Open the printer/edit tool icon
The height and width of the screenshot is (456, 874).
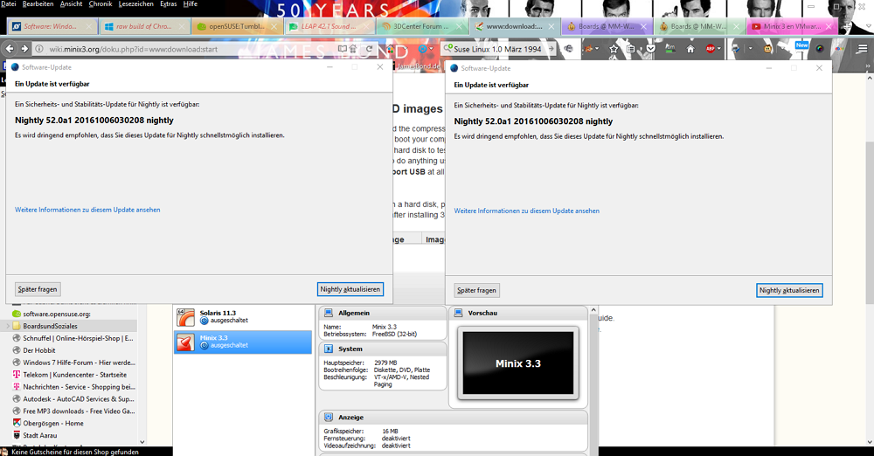pyautogui.click(x=736, y=49)
